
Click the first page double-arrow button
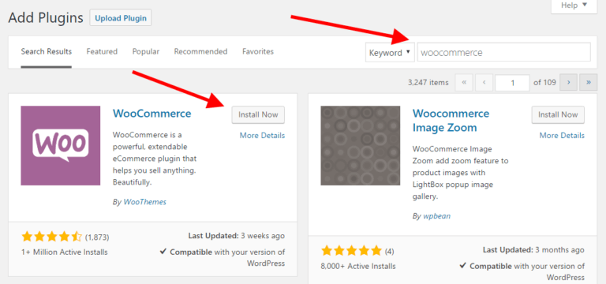[464, 82]
